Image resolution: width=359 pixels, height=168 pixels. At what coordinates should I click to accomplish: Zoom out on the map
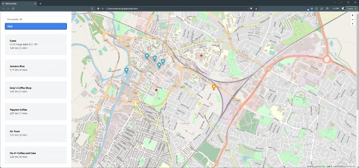(353, 19)
